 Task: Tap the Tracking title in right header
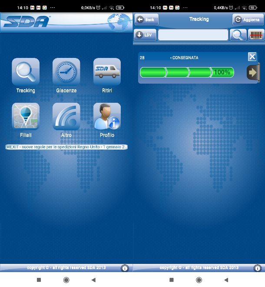pyautogui.click(x=199, y=19)
